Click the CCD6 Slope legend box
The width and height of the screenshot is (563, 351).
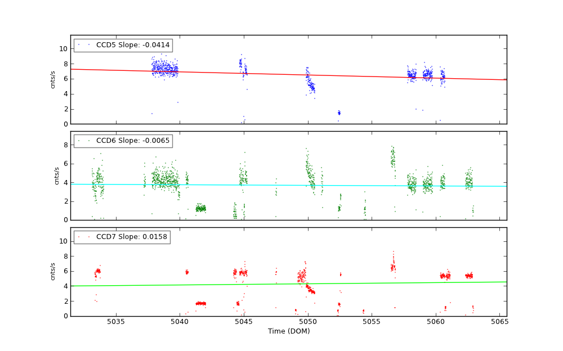click(123, 141)
